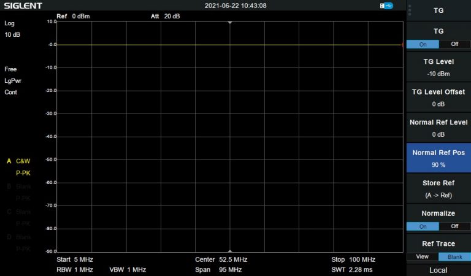Click the Center 52.5 MHz readout
The width and height of the screenshot is (471, 276).
tap(221, 259)
